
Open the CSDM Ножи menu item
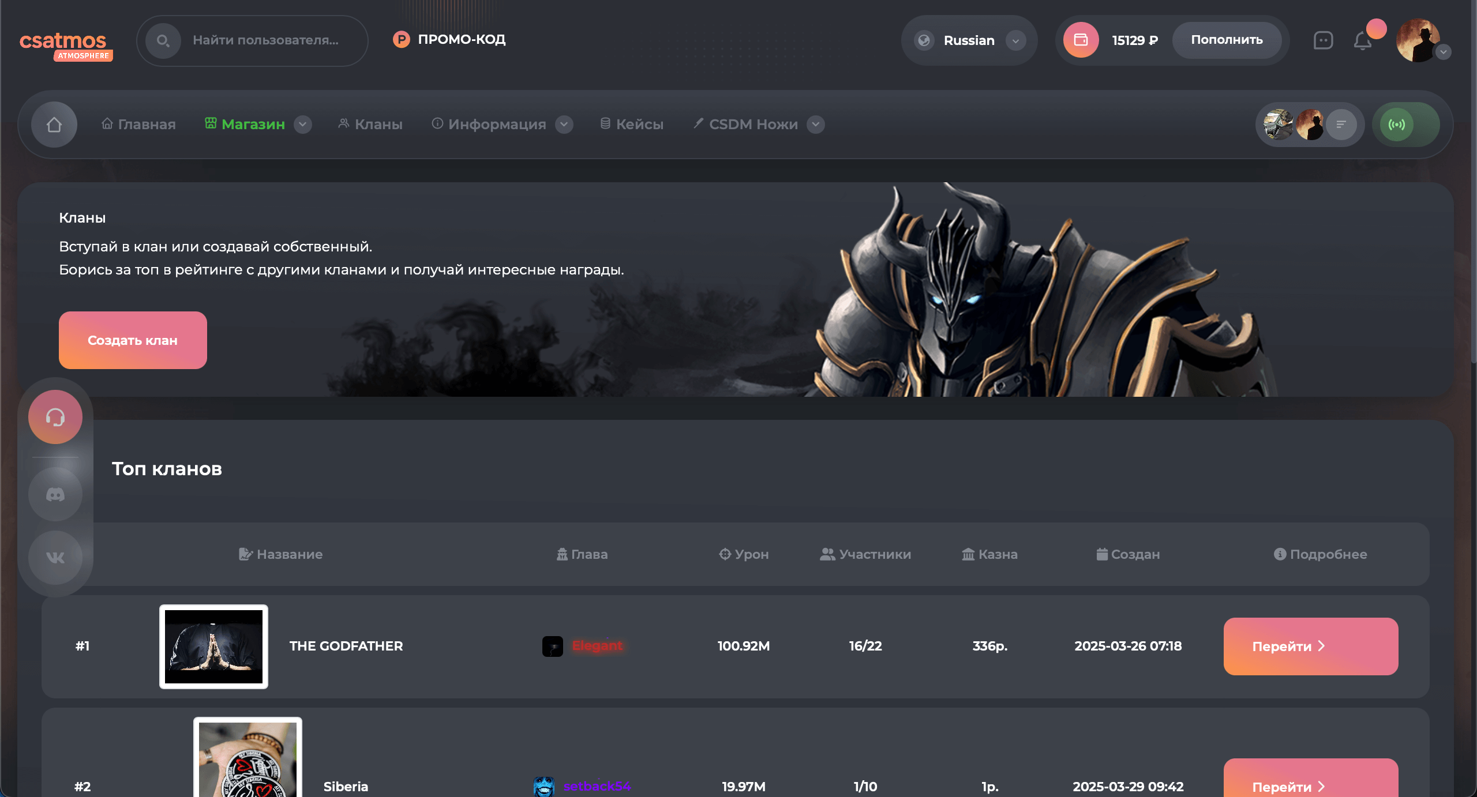coord(745,124)
